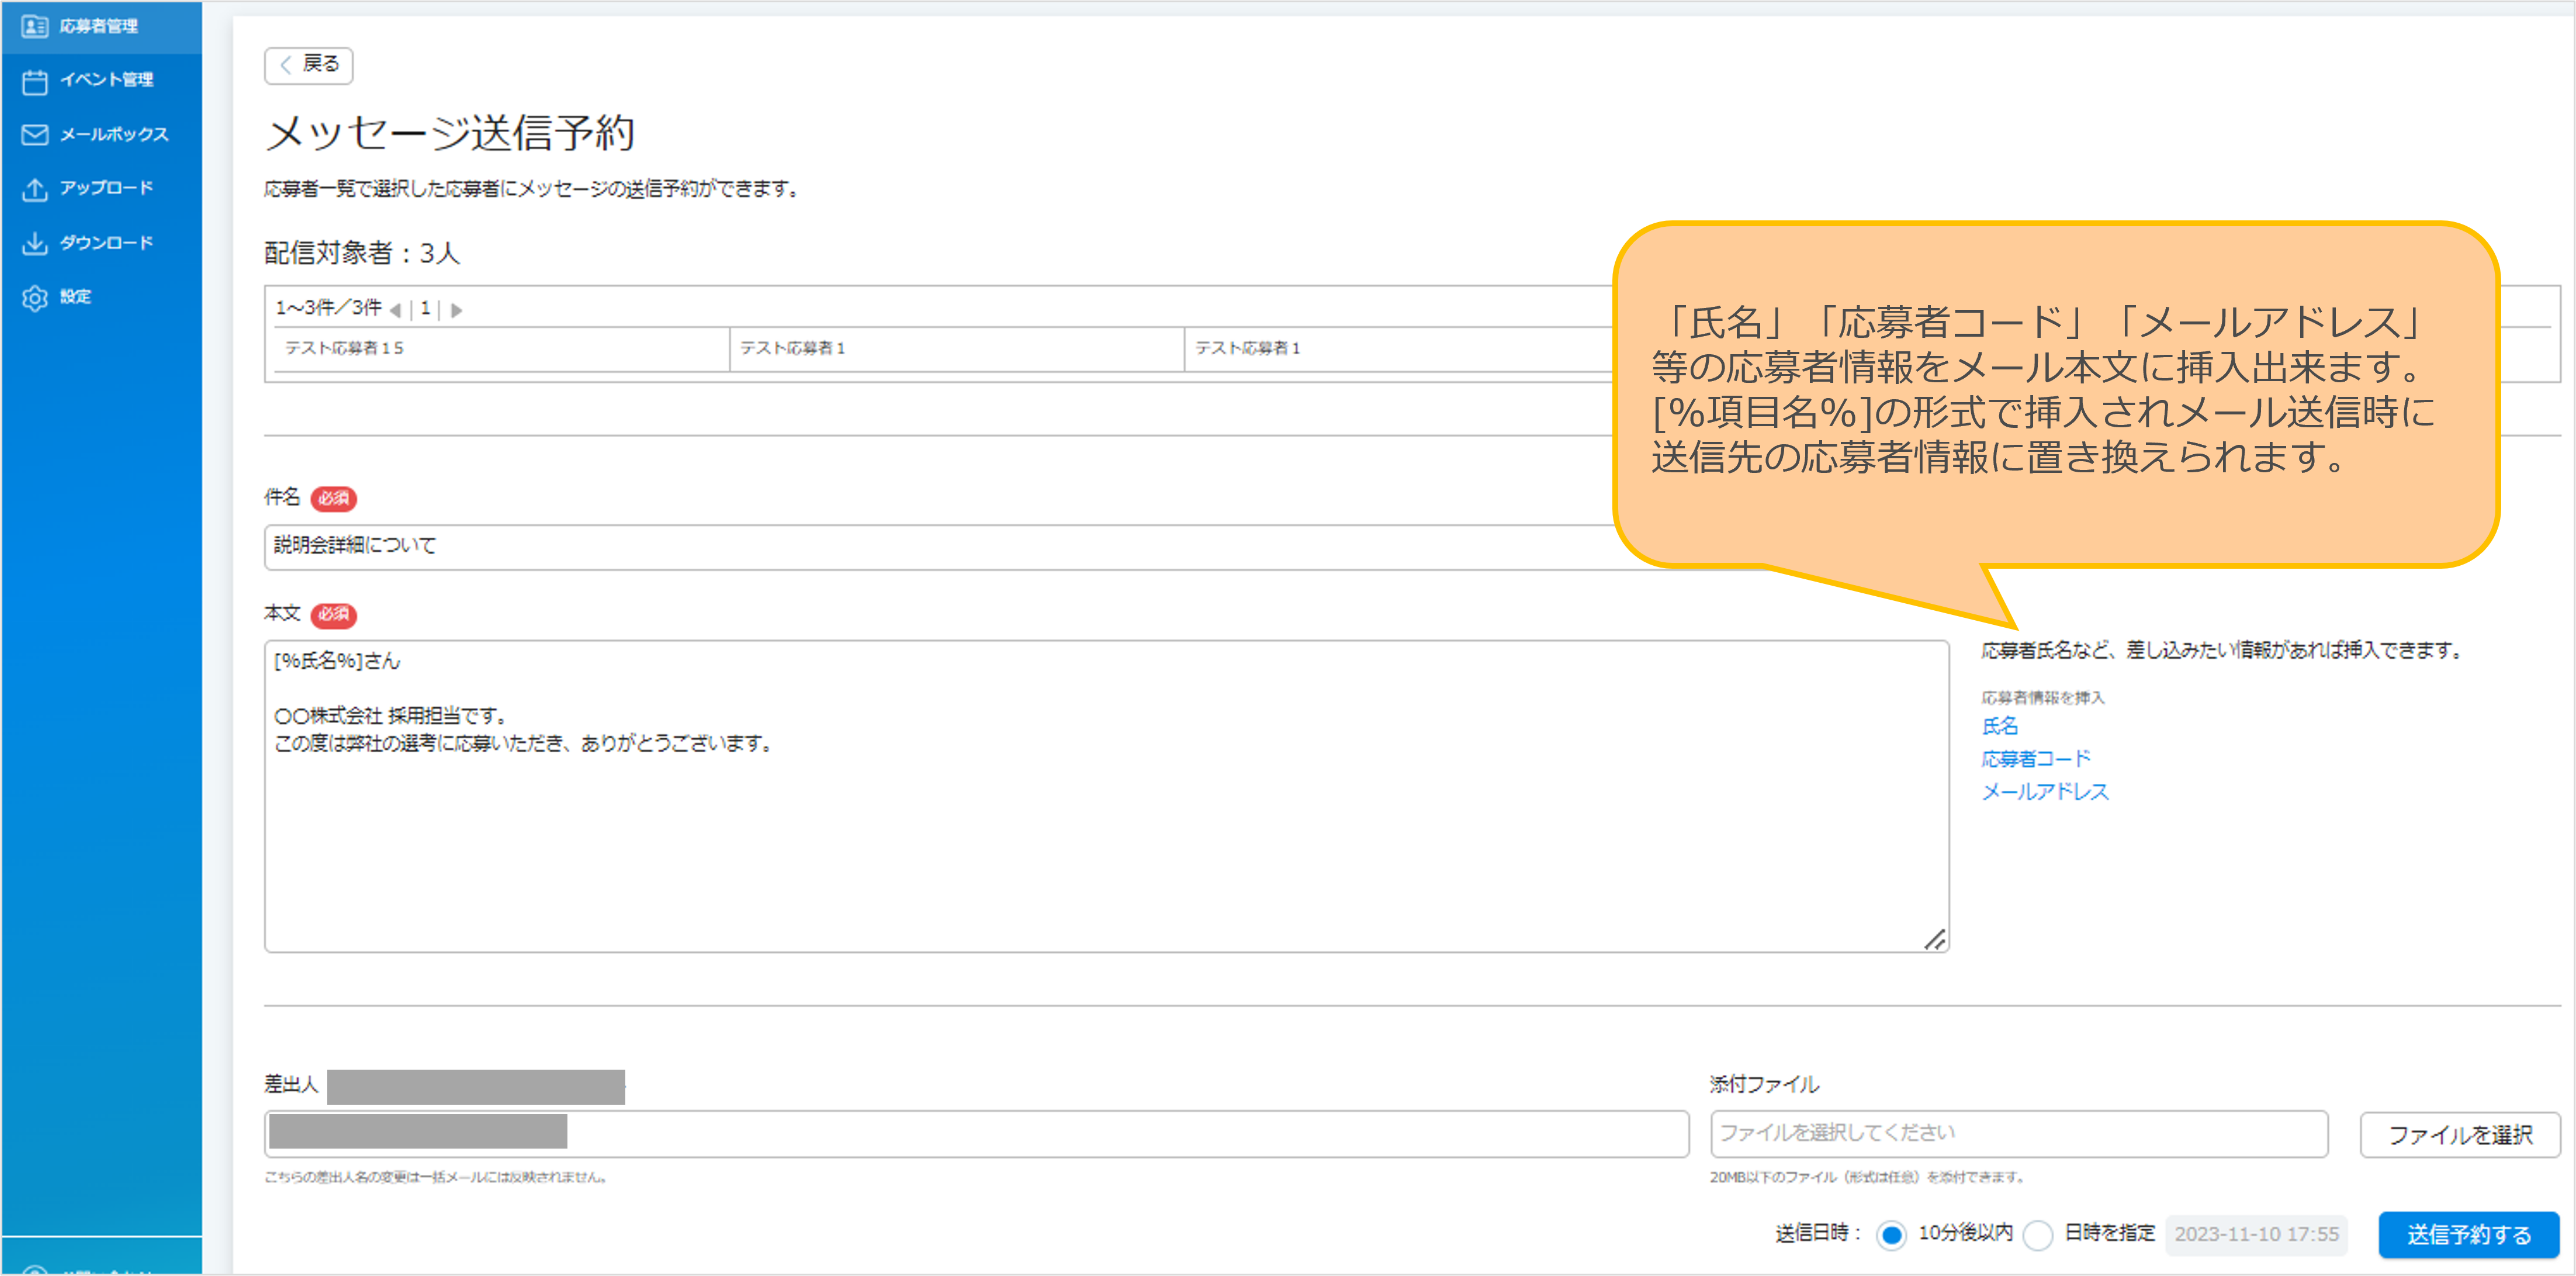Click the イベント管理 calendar icon
2576x1276 pixels.
35,81
